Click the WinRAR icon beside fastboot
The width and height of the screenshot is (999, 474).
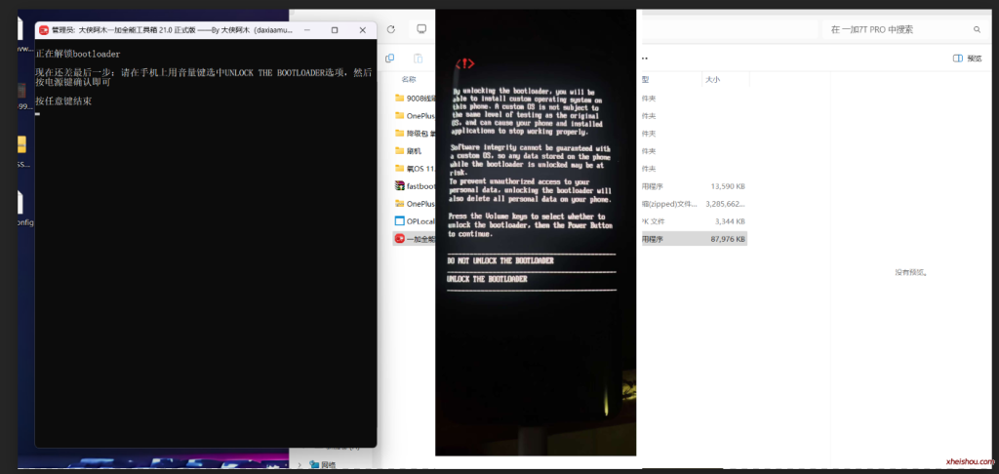(399, 186)
